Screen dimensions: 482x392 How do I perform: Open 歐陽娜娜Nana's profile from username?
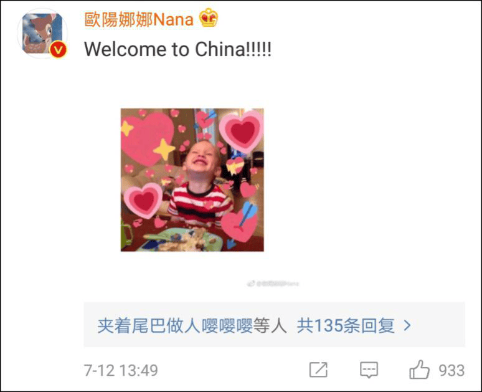pos(139,19)
